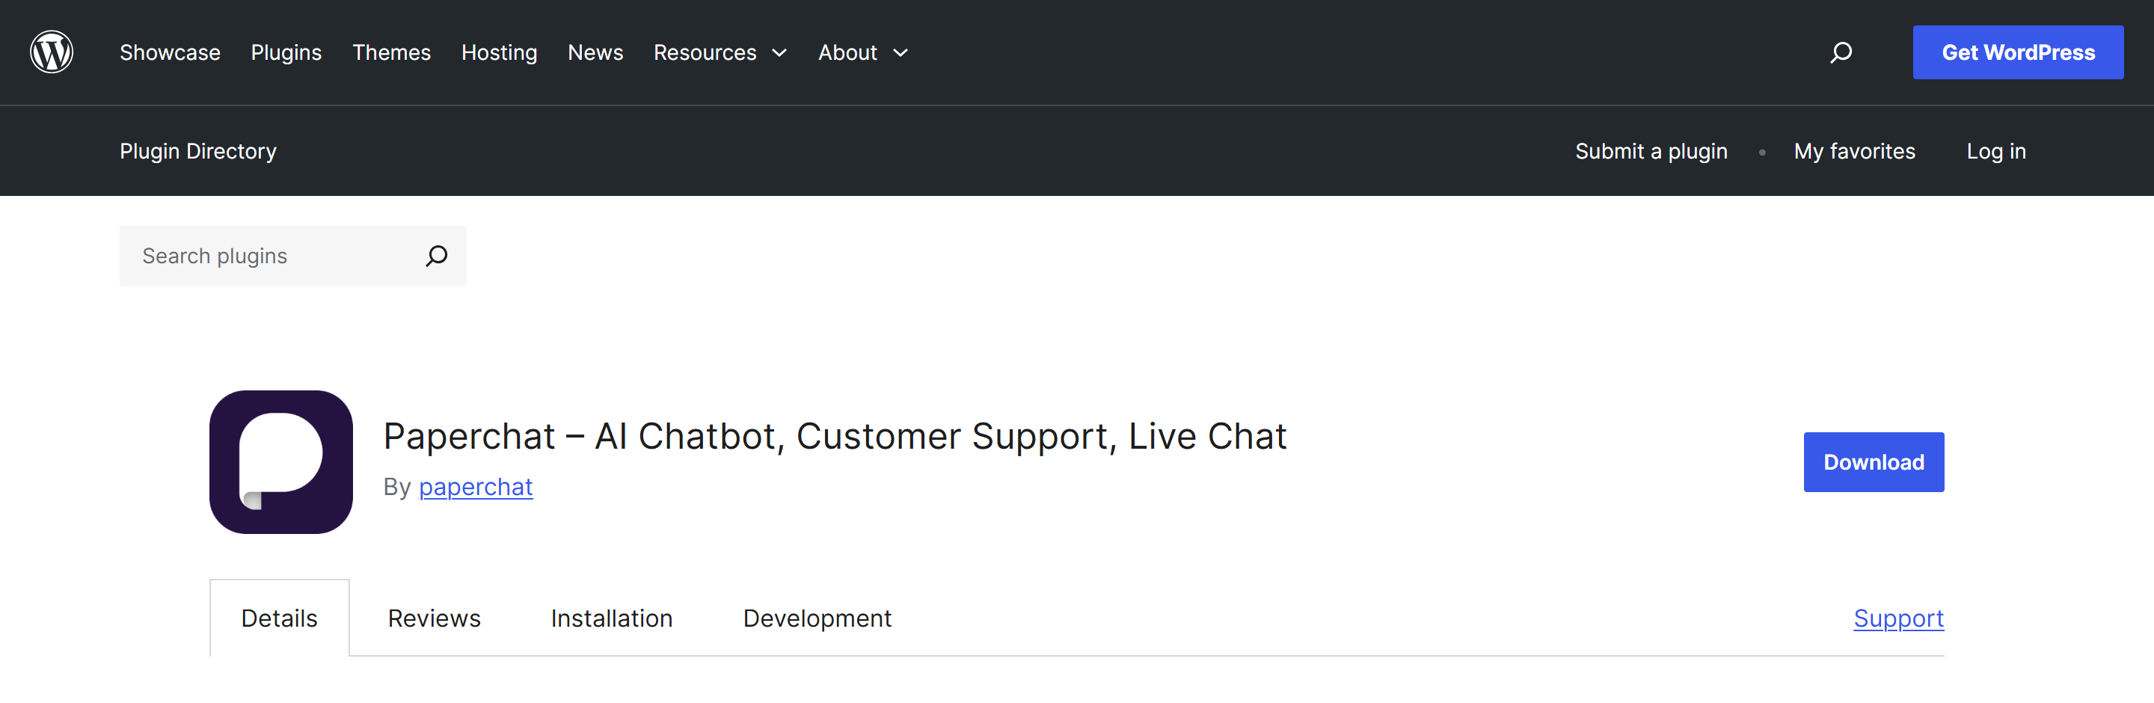Click Submit a plugin link
The width and height of the screenshot is (2154, 703).
pos(1651,151)
